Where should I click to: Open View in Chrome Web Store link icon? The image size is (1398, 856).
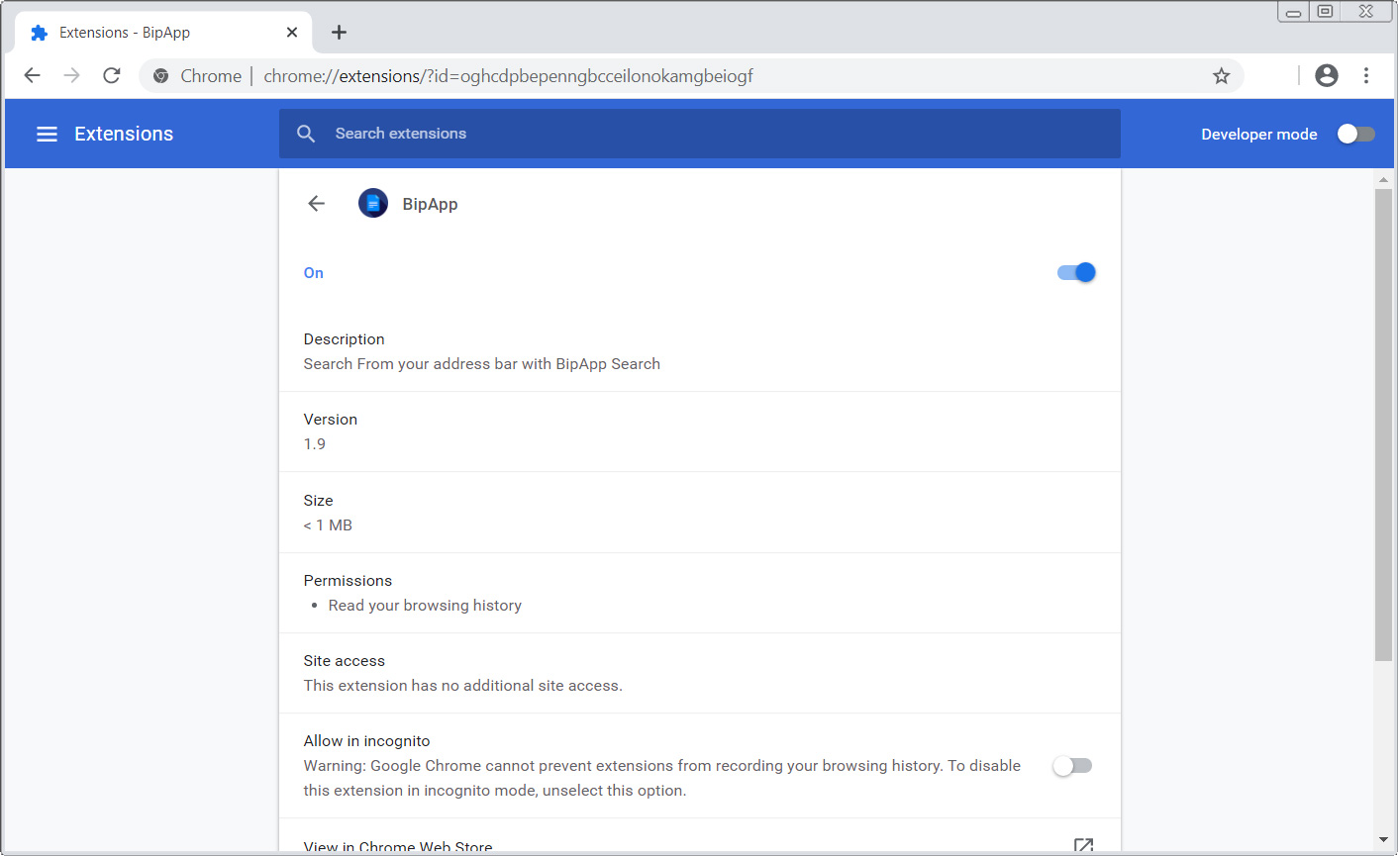1083,846
